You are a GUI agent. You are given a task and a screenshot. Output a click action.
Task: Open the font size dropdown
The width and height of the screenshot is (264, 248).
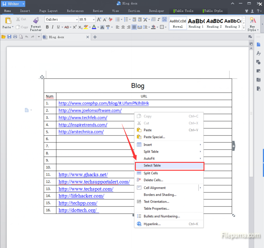click(94, 20)
